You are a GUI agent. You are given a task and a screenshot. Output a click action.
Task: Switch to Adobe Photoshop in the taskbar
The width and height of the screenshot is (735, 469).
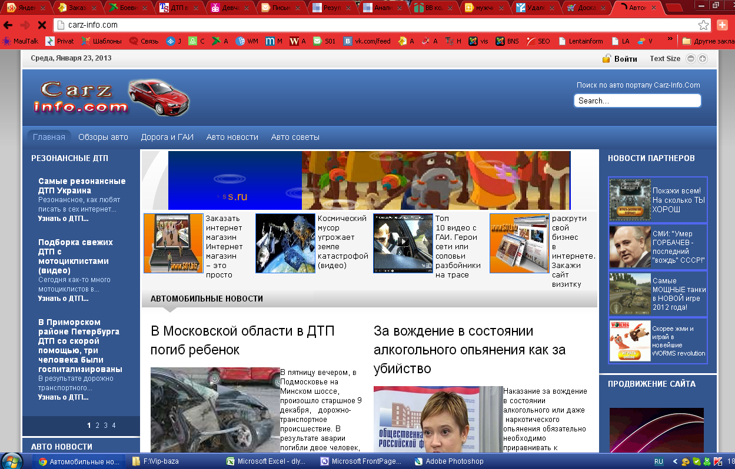coord(448,461)
